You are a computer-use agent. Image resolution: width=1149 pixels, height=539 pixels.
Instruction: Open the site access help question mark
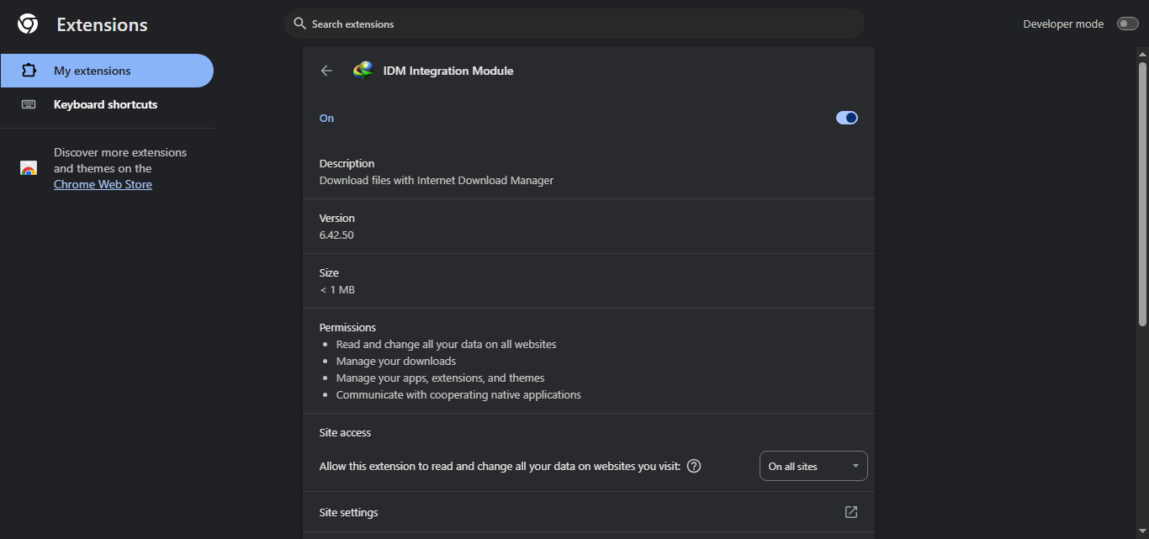[694, 466]
